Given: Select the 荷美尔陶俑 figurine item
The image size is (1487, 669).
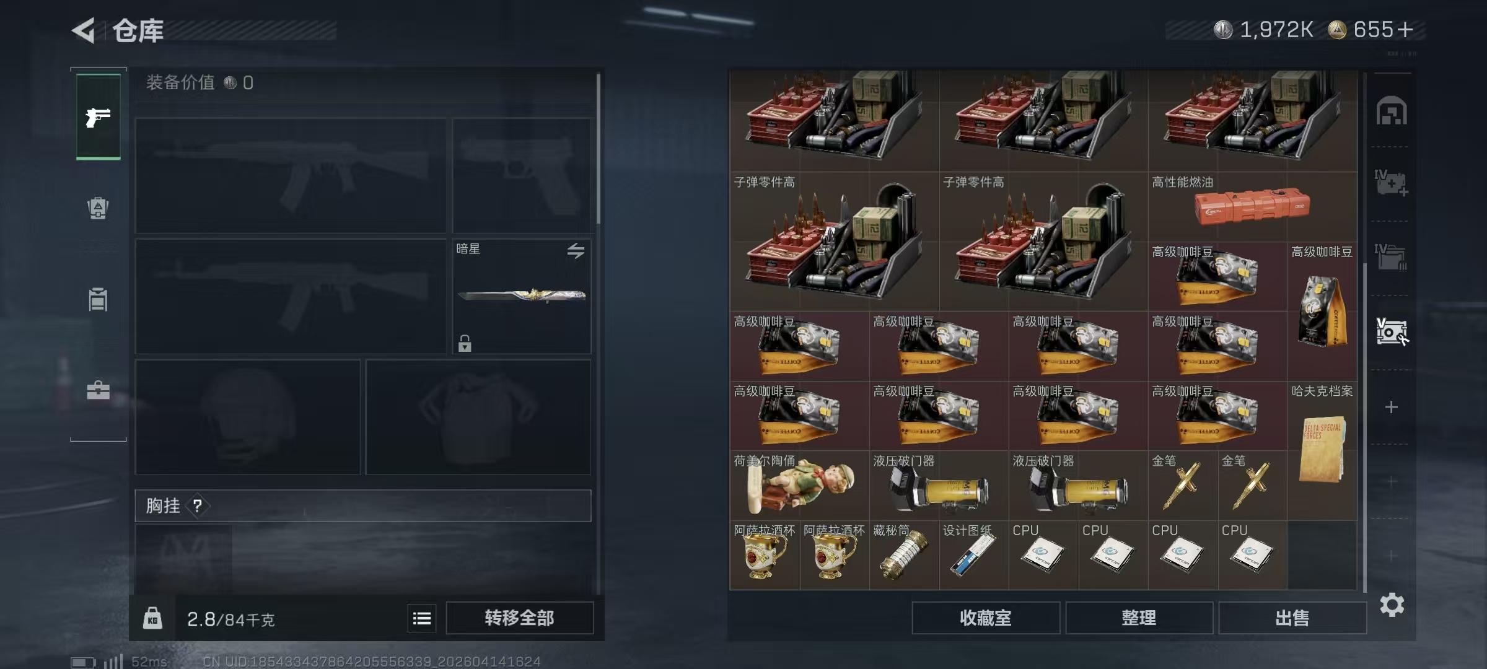Looking at the screenshot, I should pyautogui.click(x=799, y=486).
